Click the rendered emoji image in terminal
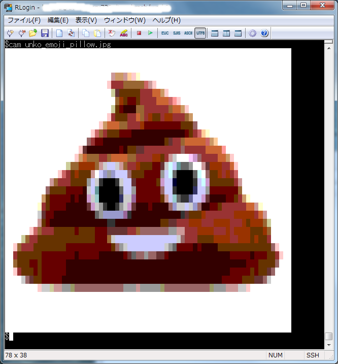The height and width of the screenshot is (364, 338). 148,190
